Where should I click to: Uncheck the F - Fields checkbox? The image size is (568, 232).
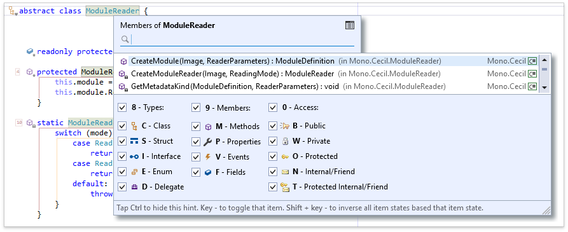tap(196, 172)
